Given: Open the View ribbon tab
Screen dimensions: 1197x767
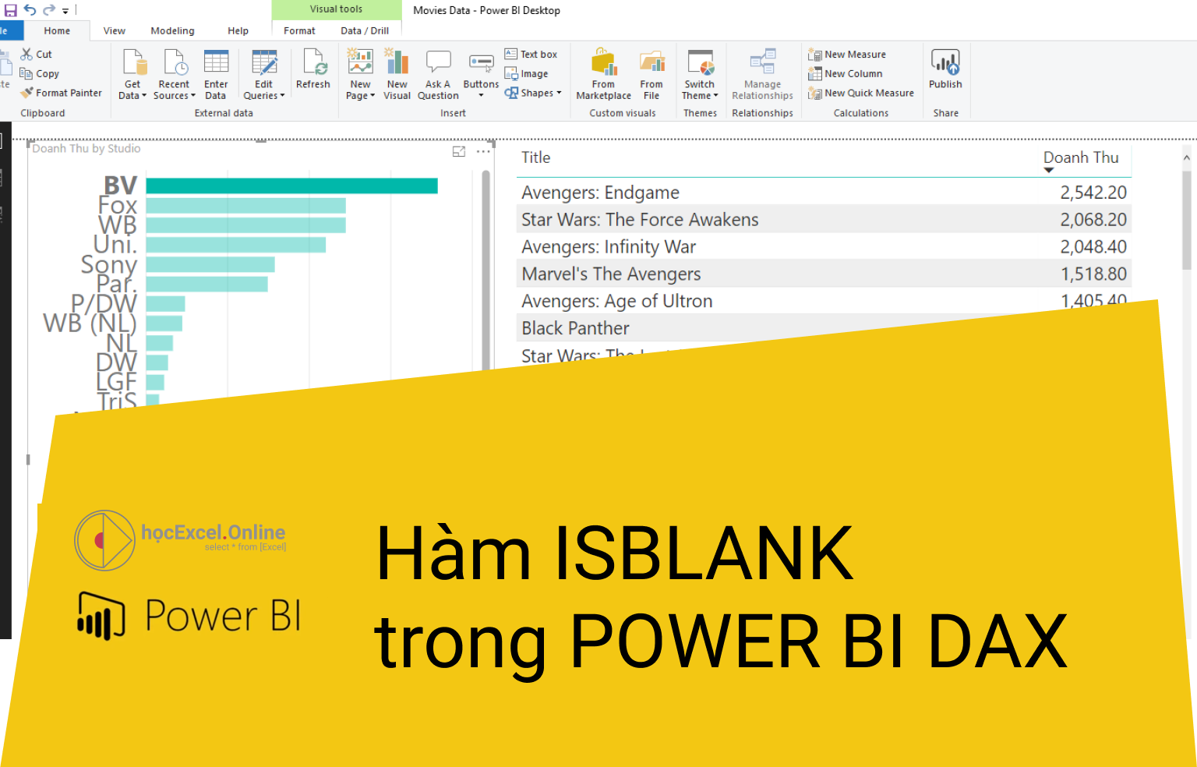Looking at the screenshot, I should (x=115, y=30).
